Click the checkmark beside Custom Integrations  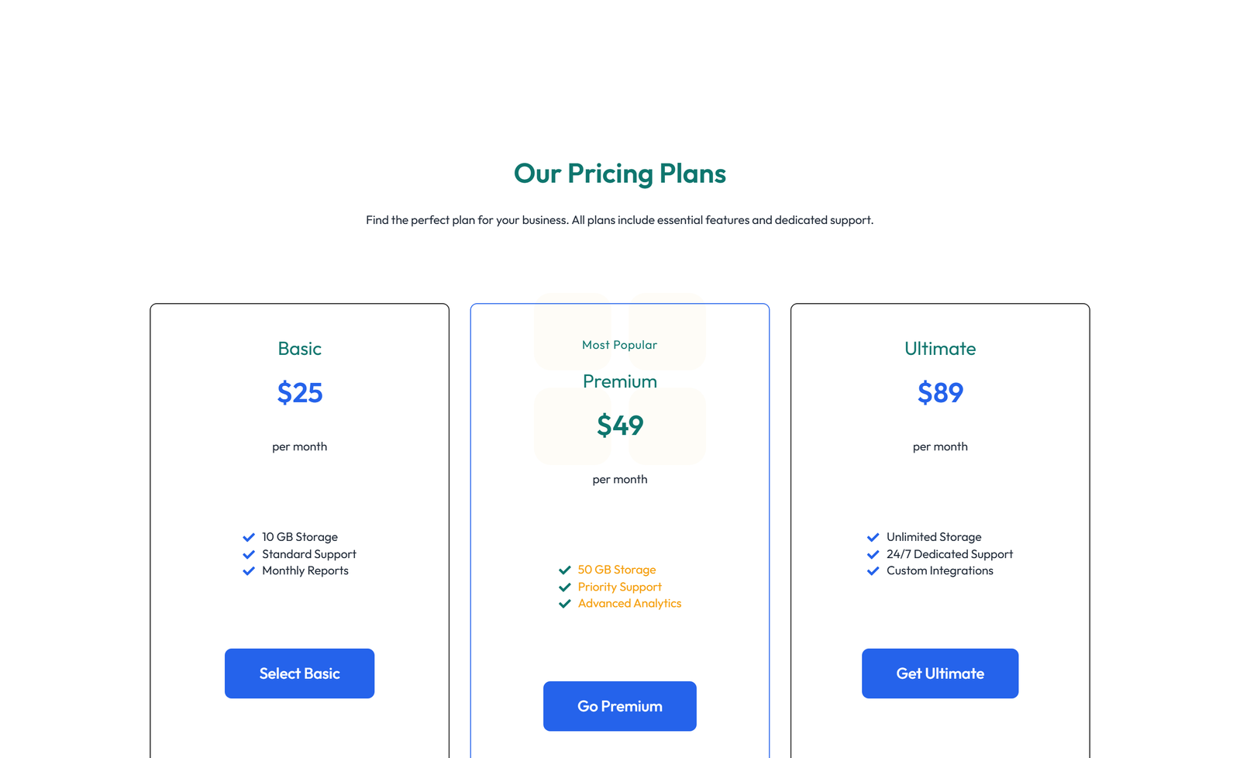click(x=873, y=570)
